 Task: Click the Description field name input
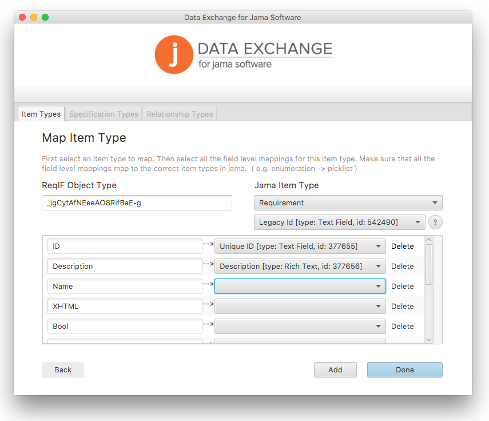click(x=125, y=267)
